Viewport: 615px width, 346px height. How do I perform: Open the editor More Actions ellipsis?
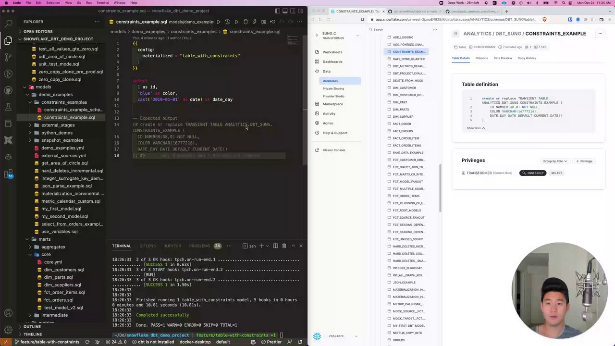[x=300, y=22]
